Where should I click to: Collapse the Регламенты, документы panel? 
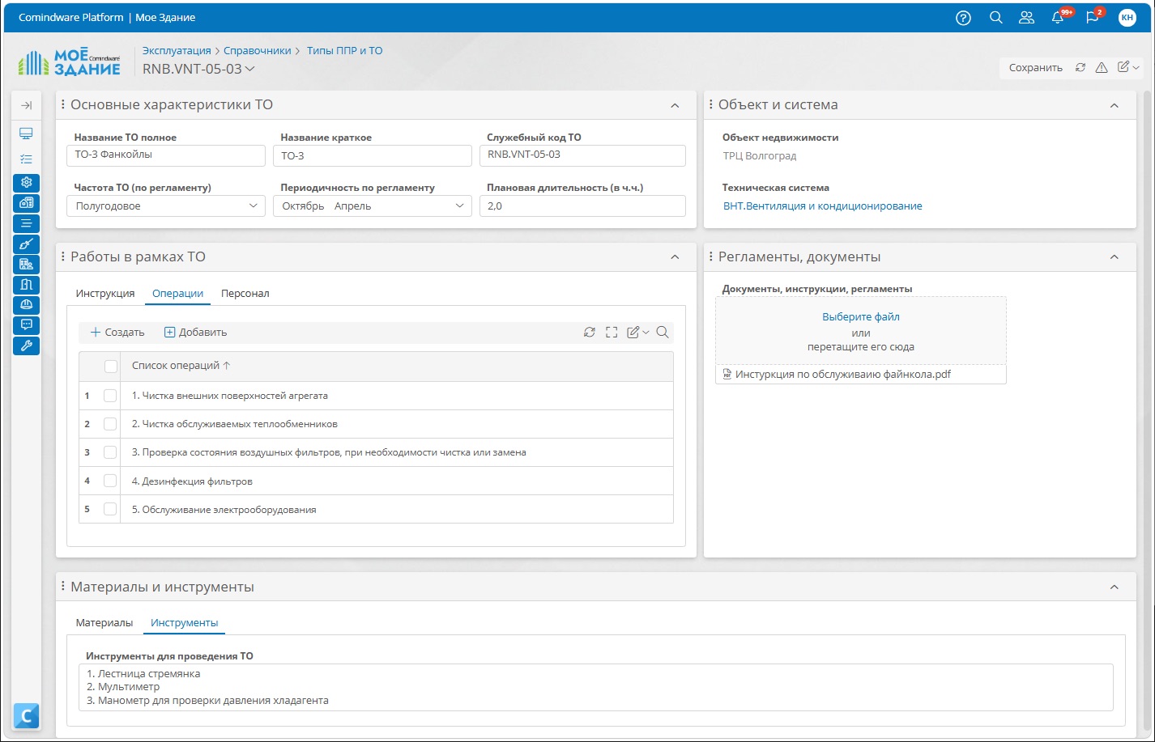tap(1115, 257)
